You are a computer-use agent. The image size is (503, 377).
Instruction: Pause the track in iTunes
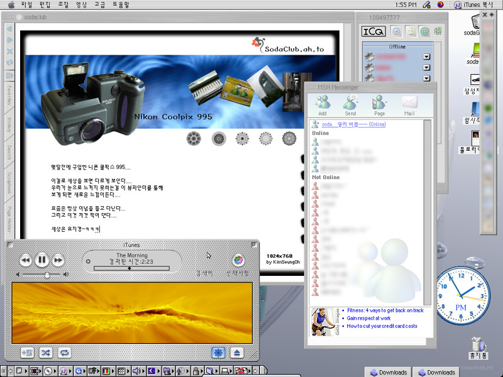(x=41, y=260)
